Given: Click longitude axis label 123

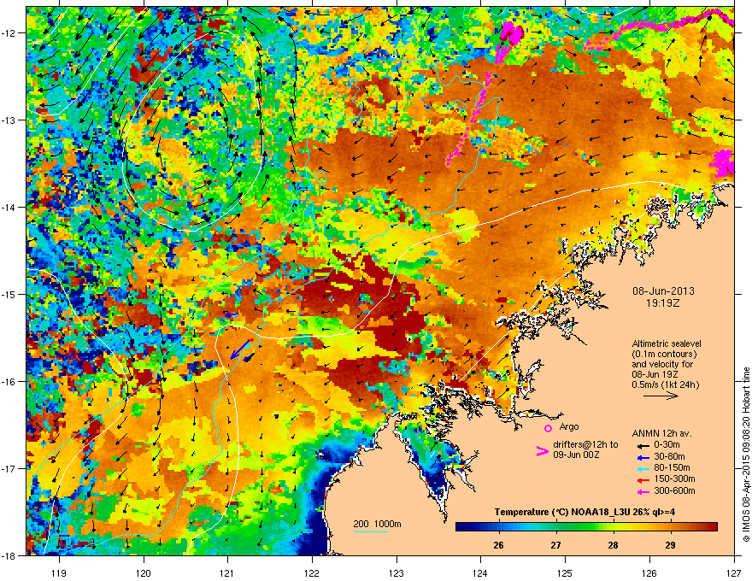Looking at the screenshot, I should click(397, 572).
